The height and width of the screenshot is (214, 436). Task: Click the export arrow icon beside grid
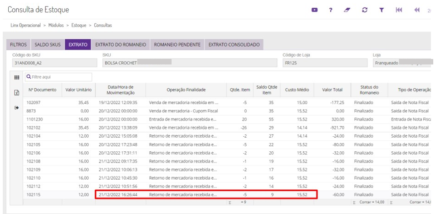[x=17, y=108]
